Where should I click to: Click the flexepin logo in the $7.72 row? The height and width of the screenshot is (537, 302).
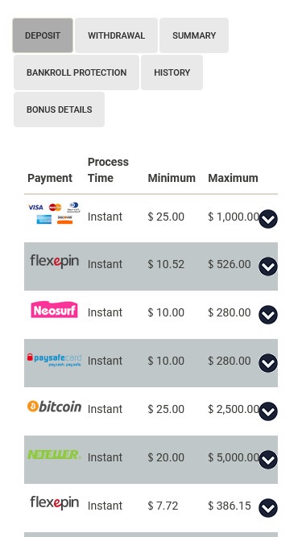(55, 502)
